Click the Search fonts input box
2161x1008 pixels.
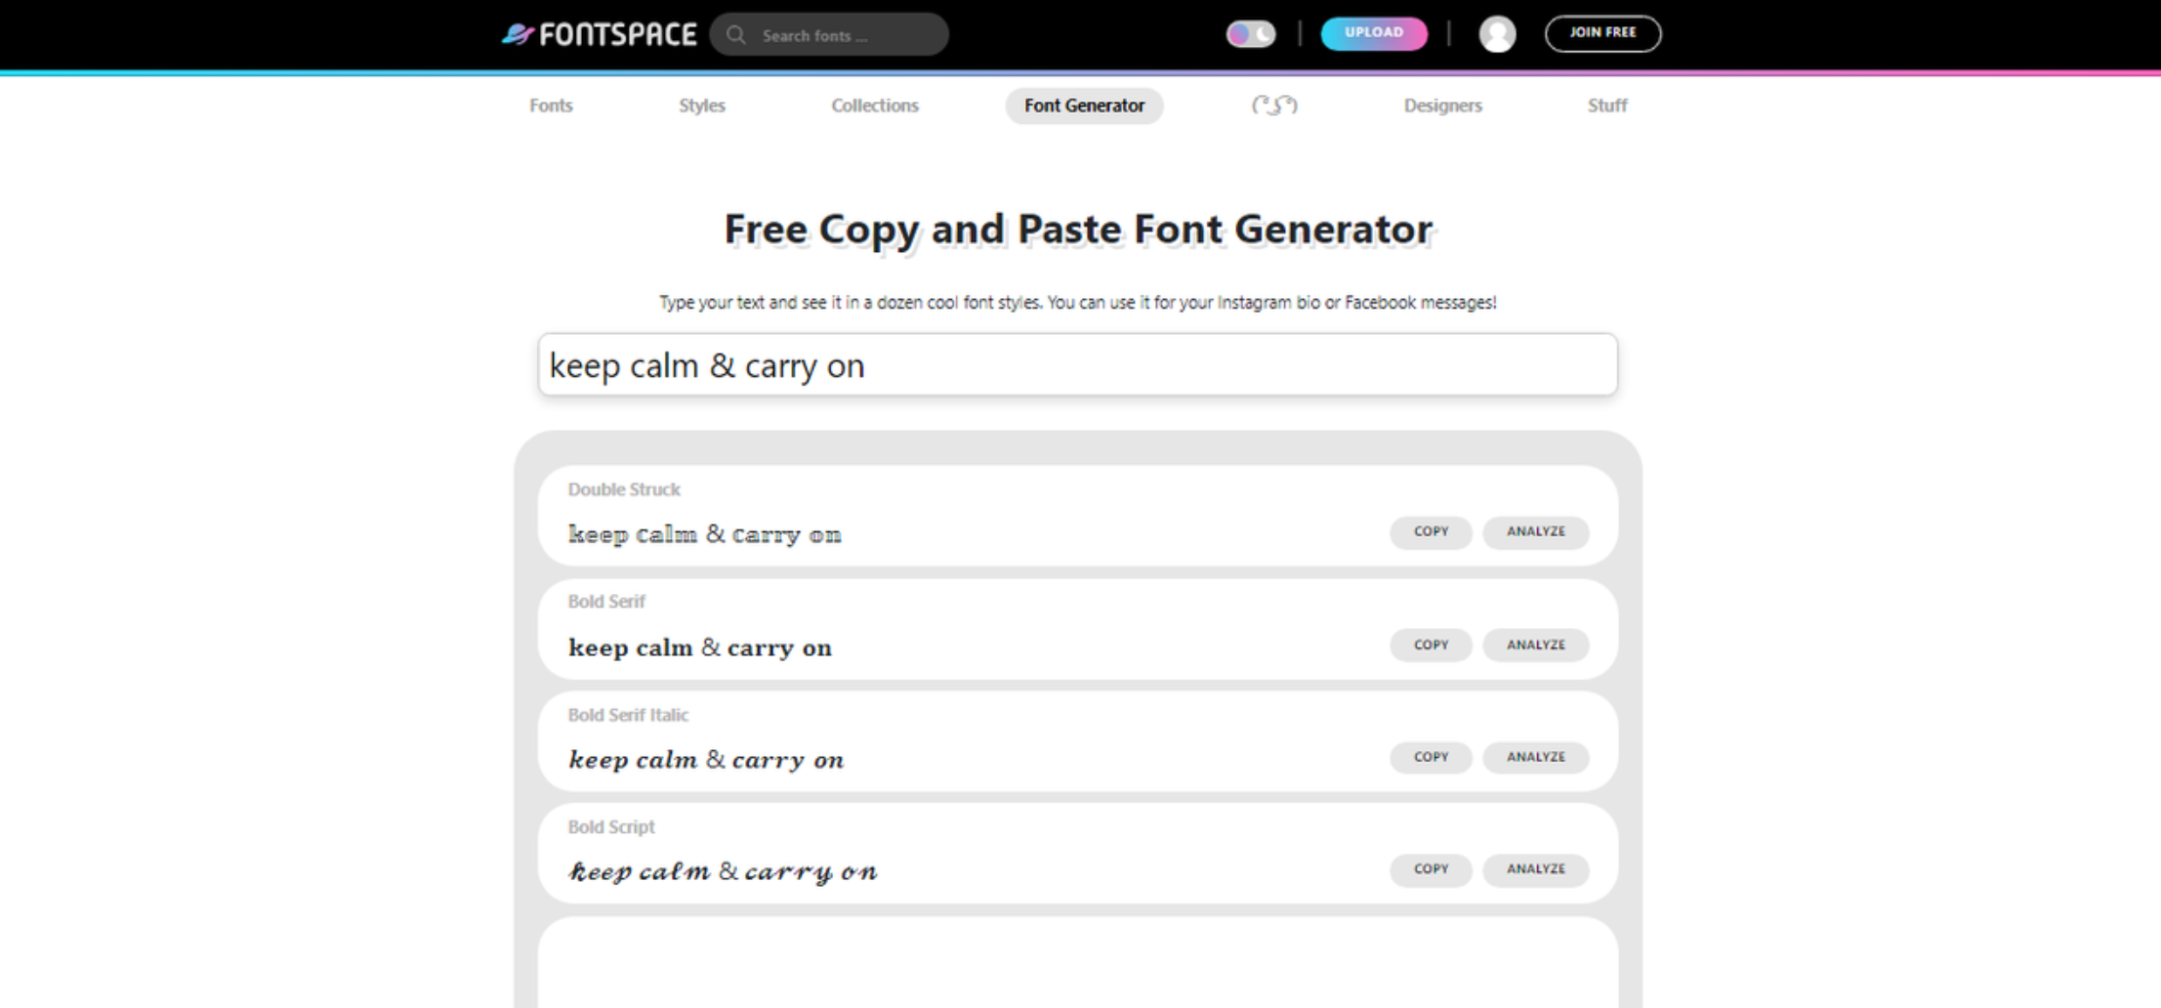pyautogui.click(x=840, y=34)
